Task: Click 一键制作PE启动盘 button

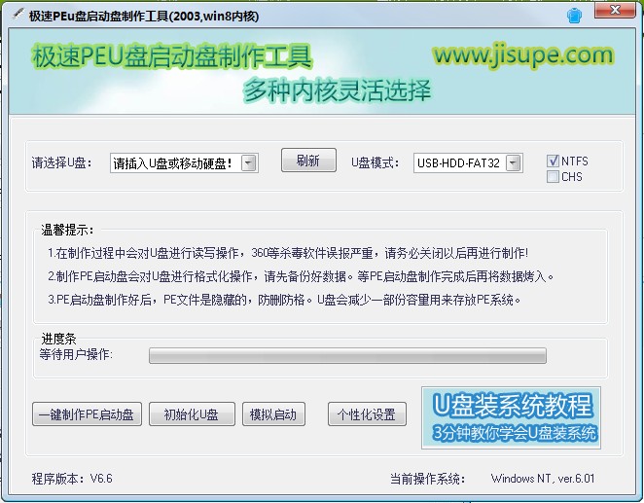Action: click(x=87, y=413)
